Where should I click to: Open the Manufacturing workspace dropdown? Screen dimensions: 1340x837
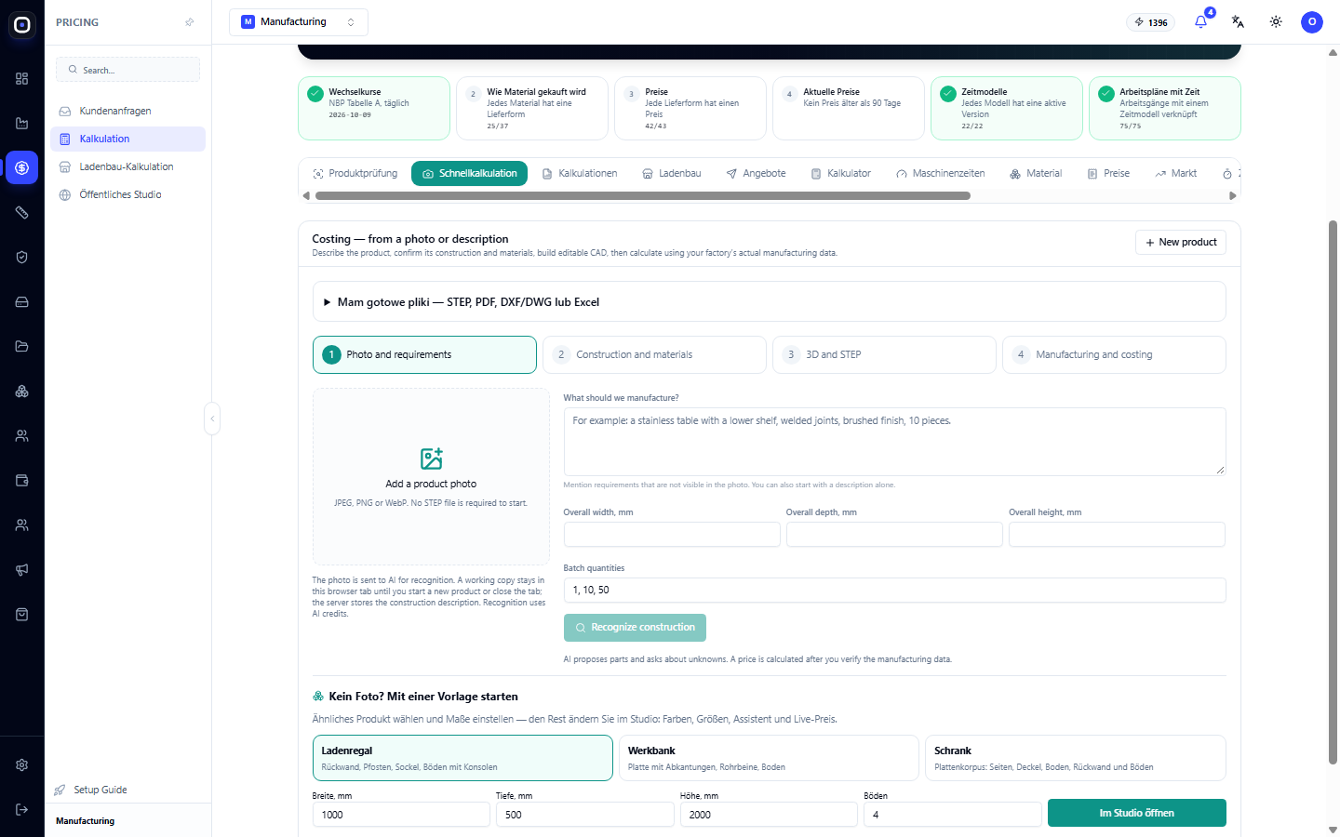click(x=299, y=22)
